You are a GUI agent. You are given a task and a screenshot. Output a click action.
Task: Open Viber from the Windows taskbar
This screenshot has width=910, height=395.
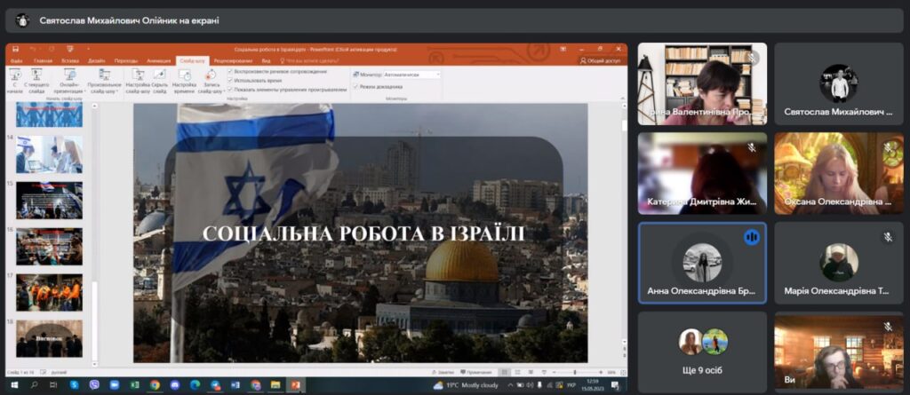point(95,385)
